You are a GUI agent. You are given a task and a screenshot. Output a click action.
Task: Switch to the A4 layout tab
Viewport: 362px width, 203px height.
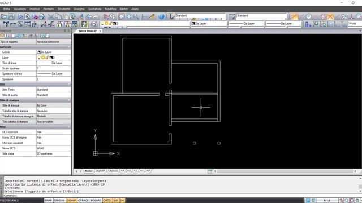122,171
